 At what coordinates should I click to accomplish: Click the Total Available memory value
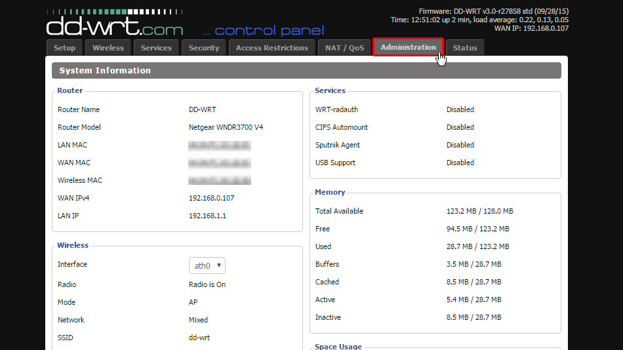click(x=479, y=211)
